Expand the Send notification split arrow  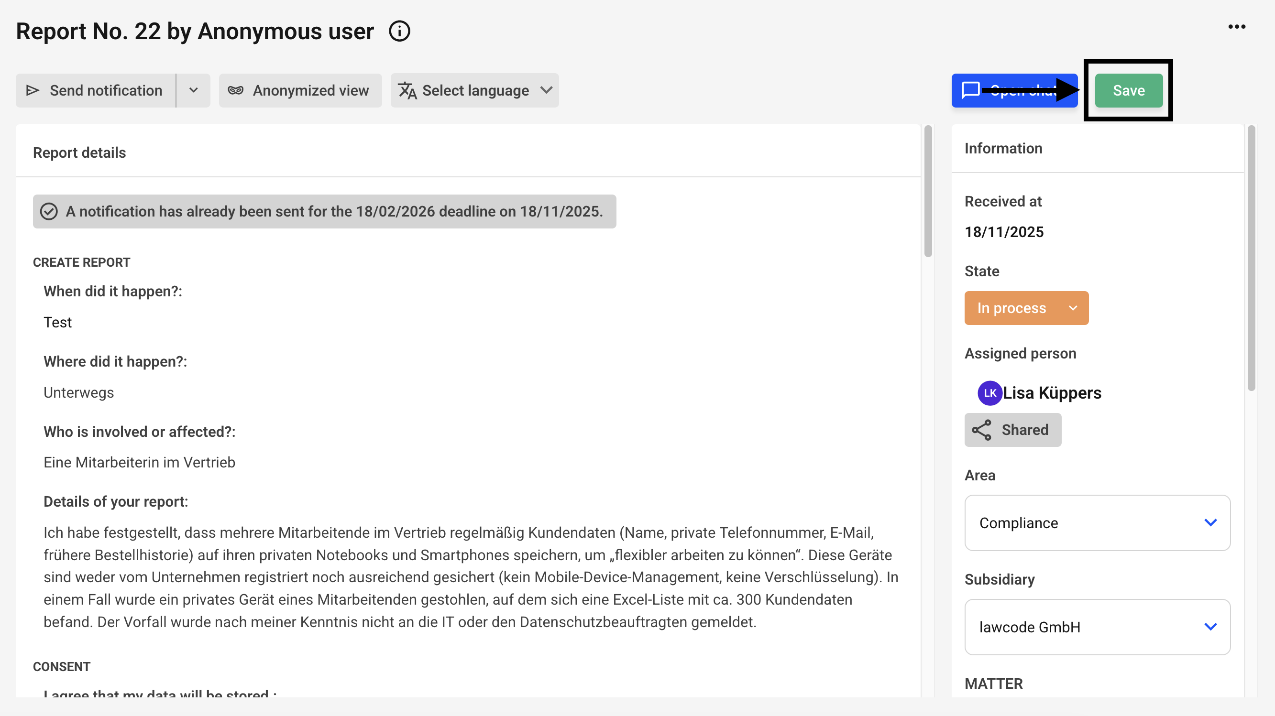point(194,90)
